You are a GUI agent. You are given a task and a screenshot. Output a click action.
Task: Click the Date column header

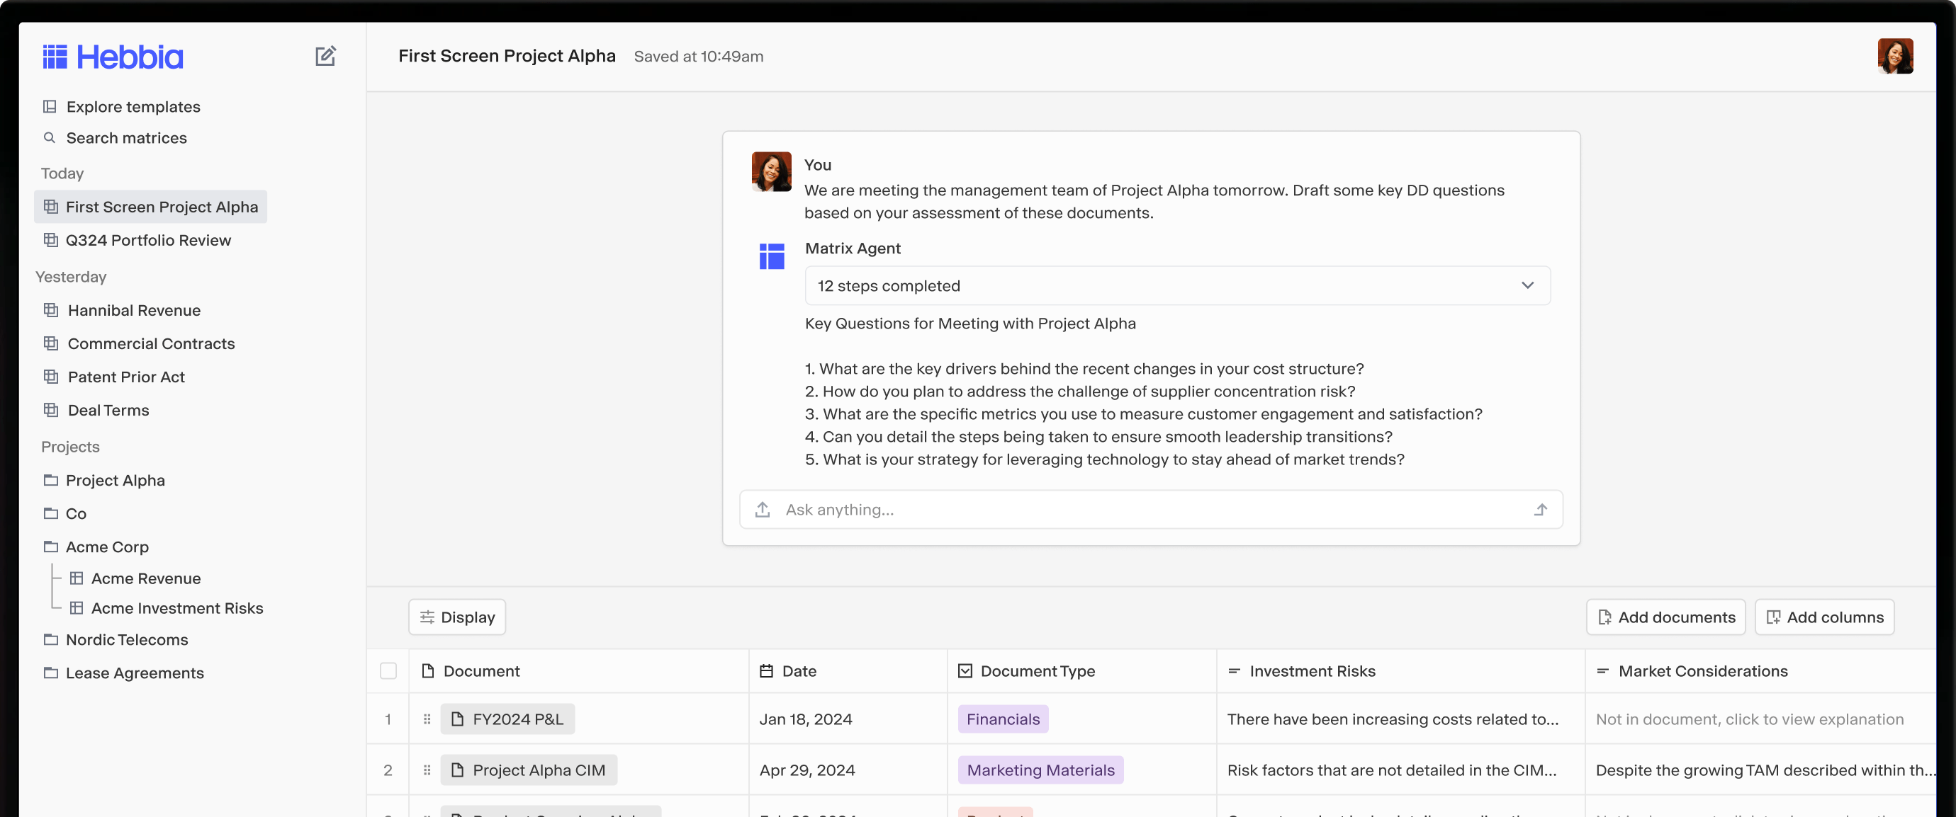tap(799, 670)
